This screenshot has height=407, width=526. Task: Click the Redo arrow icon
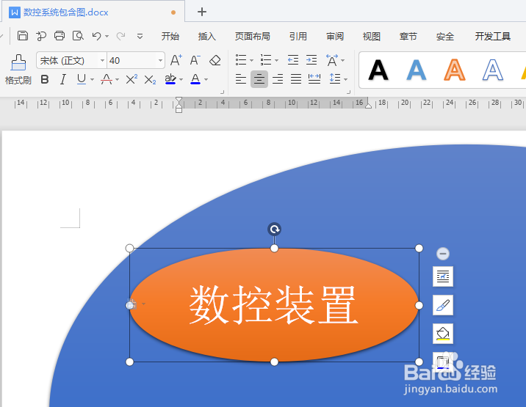[x=120, y=36]
